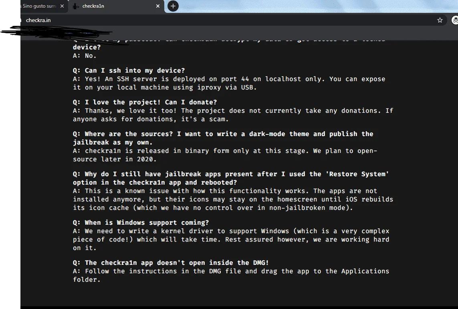Open the incognito profile icon
The width and height of the screenshot is (458, 309).
(x=455, y=20)
